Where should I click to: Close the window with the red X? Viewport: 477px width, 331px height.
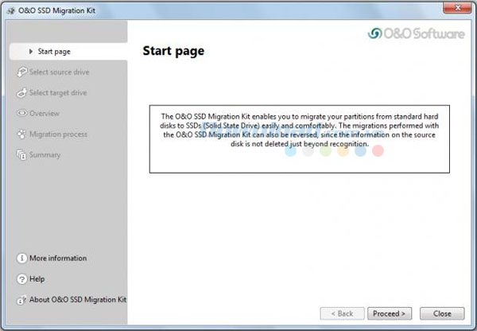[x=457, y=8]
